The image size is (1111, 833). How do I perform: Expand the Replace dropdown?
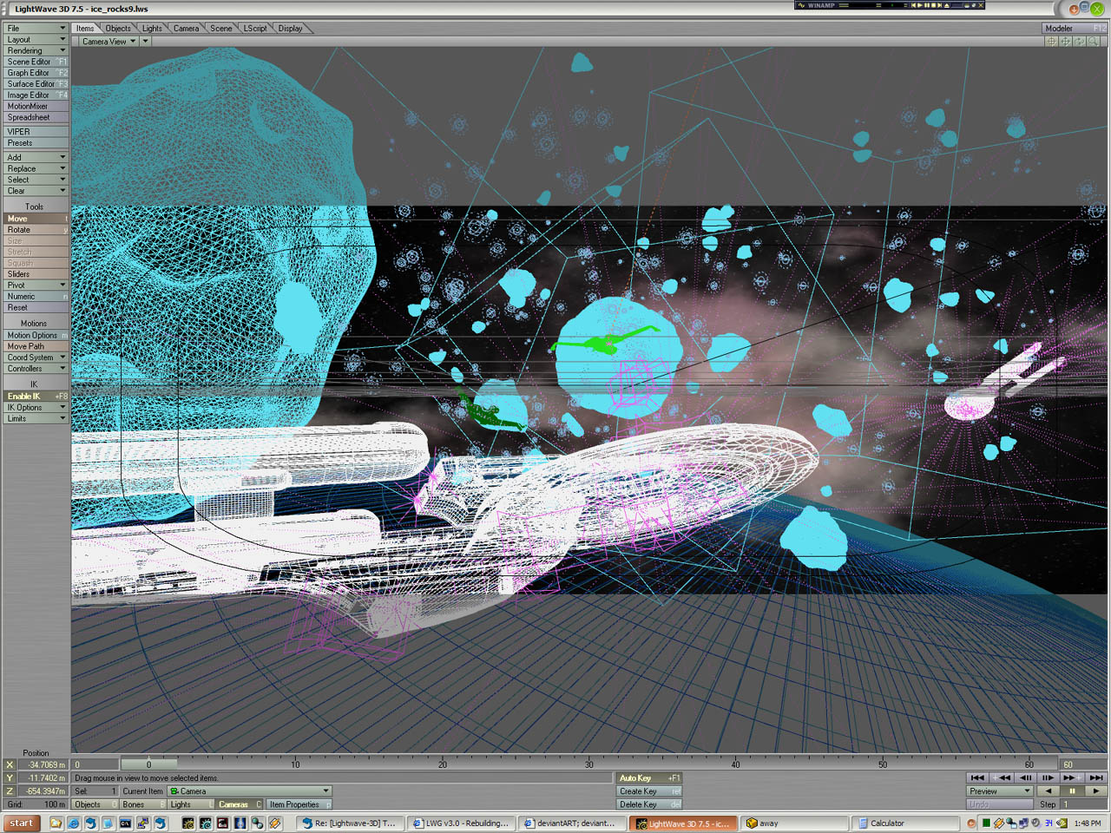[x=36, y=168]
